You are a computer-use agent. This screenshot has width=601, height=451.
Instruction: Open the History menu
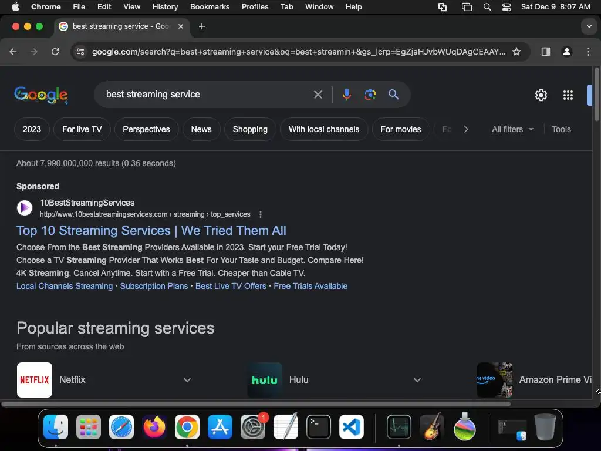click(165, 7)
